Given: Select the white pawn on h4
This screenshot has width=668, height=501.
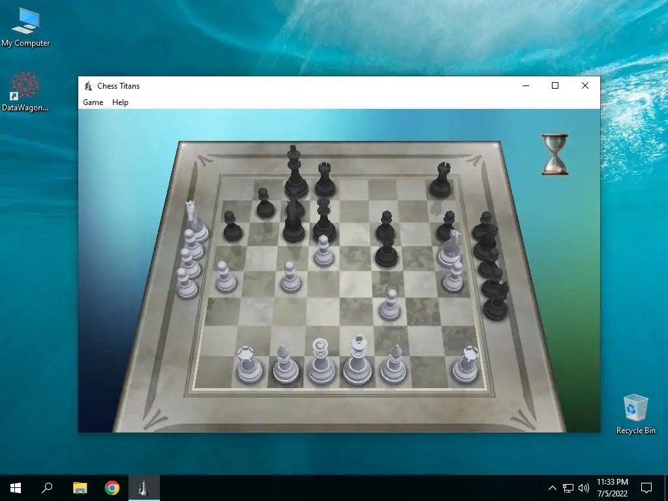Looking at the screenshot, I should [x=453, y=277].
